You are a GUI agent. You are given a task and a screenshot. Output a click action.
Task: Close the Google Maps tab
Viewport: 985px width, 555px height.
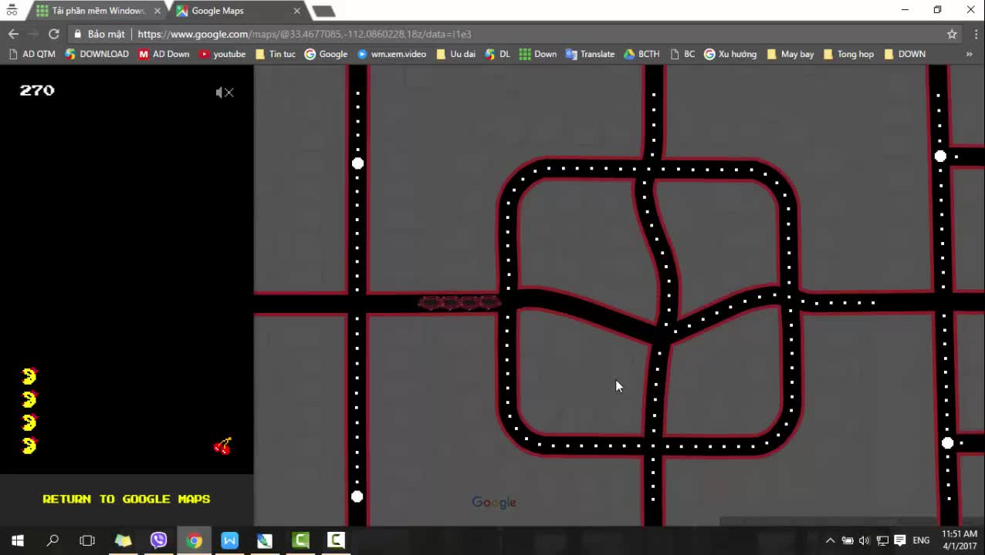pyautogui.click(x=296, y=11)
